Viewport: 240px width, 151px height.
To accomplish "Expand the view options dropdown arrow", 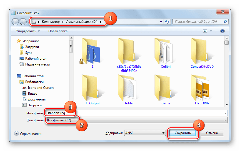I will (x=211, y=31).
